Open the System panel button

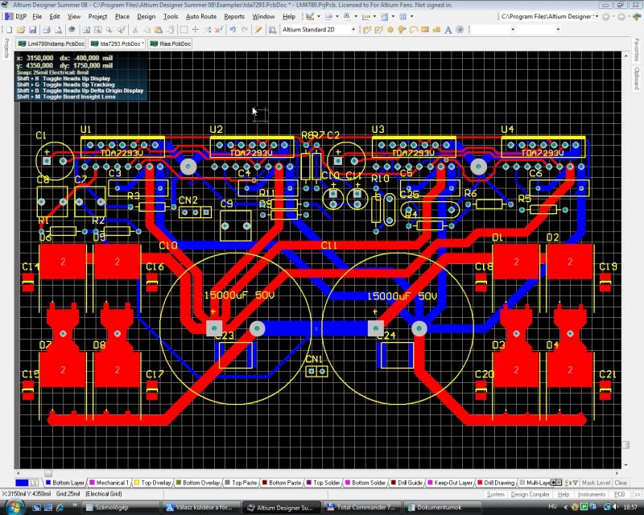pos(495,494)
